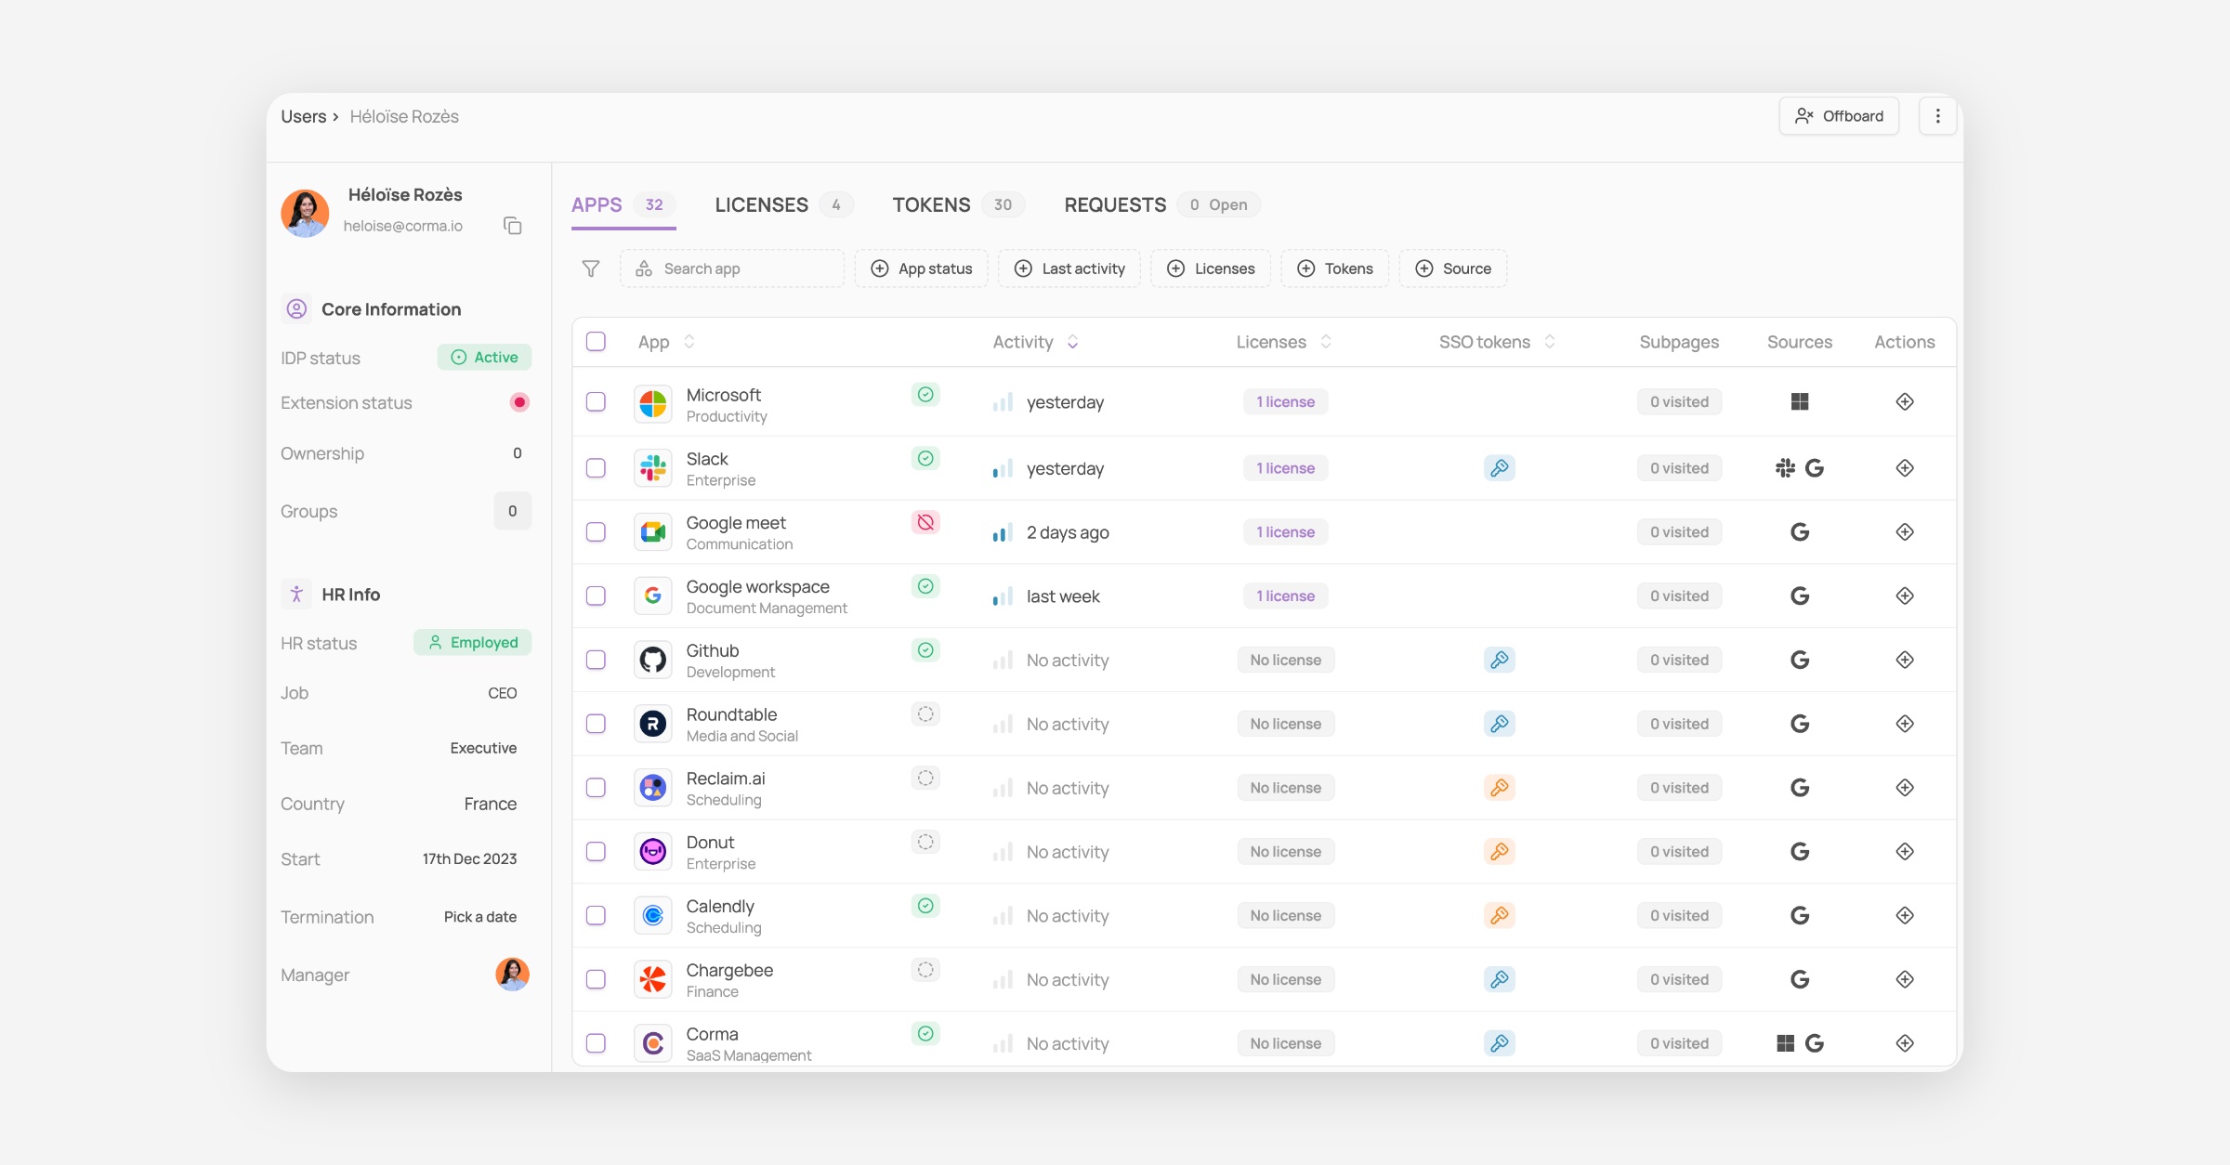The height and width of the screenshot is (1165, 2230).
Task: Open the actions icon for the Microsoft row
Action: (x=1904, y=402)
